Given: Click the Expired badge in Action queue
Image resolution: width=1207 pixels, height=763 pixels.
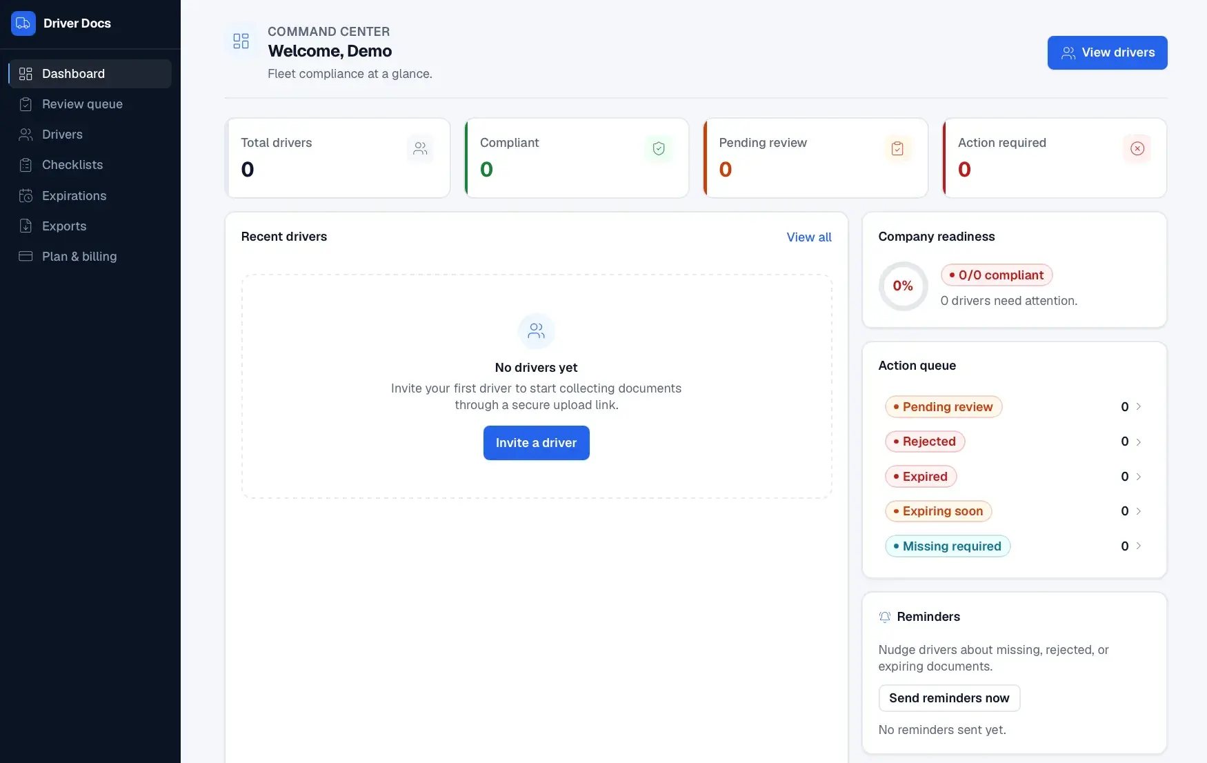Looking at the screenshot, I should [x=921, y=477].
